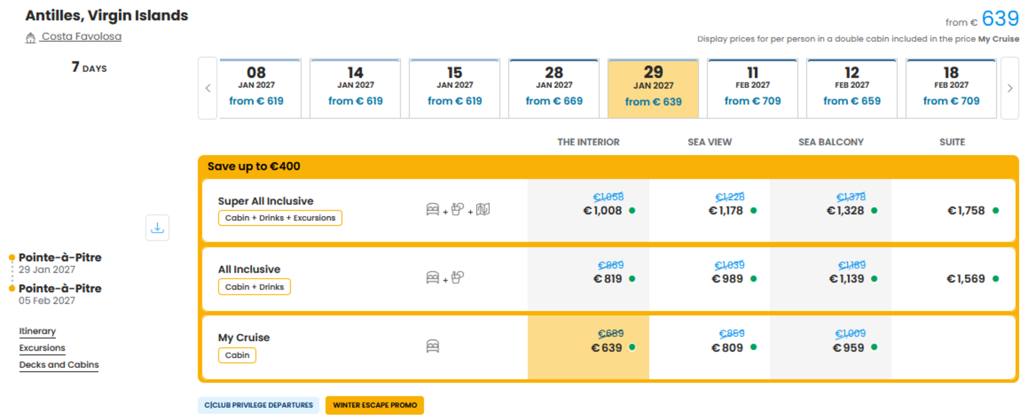Image resolution: width=1028 pixels, height=420 pixels.
Task: Choose All Inclusive interior at €819
Action: tap(588, 279)
